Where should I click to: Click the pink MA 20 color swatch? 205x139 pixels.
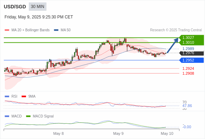(x=7, y=30)
